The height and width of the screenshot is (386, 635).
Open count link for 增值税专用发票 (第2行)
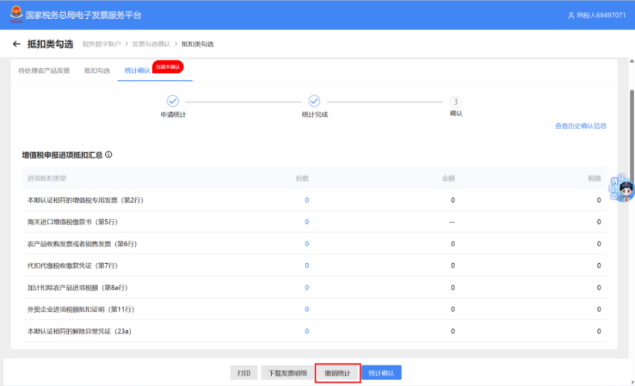click(x=306, y=200)
